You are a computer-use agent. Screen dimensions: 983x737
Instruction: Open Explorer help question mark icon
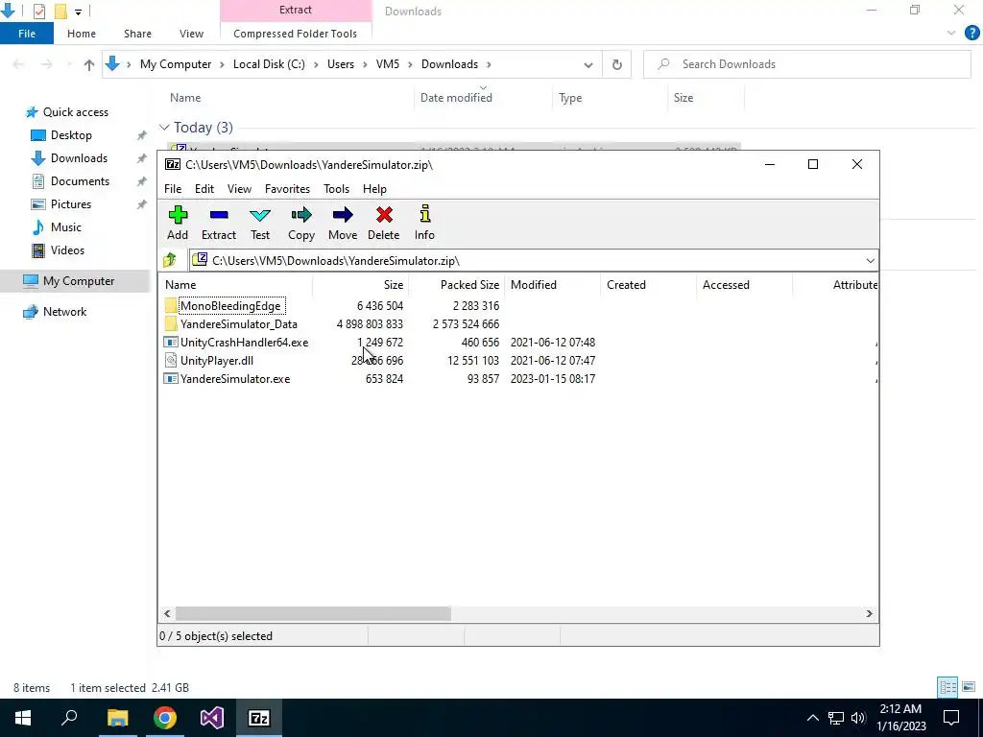971,34
